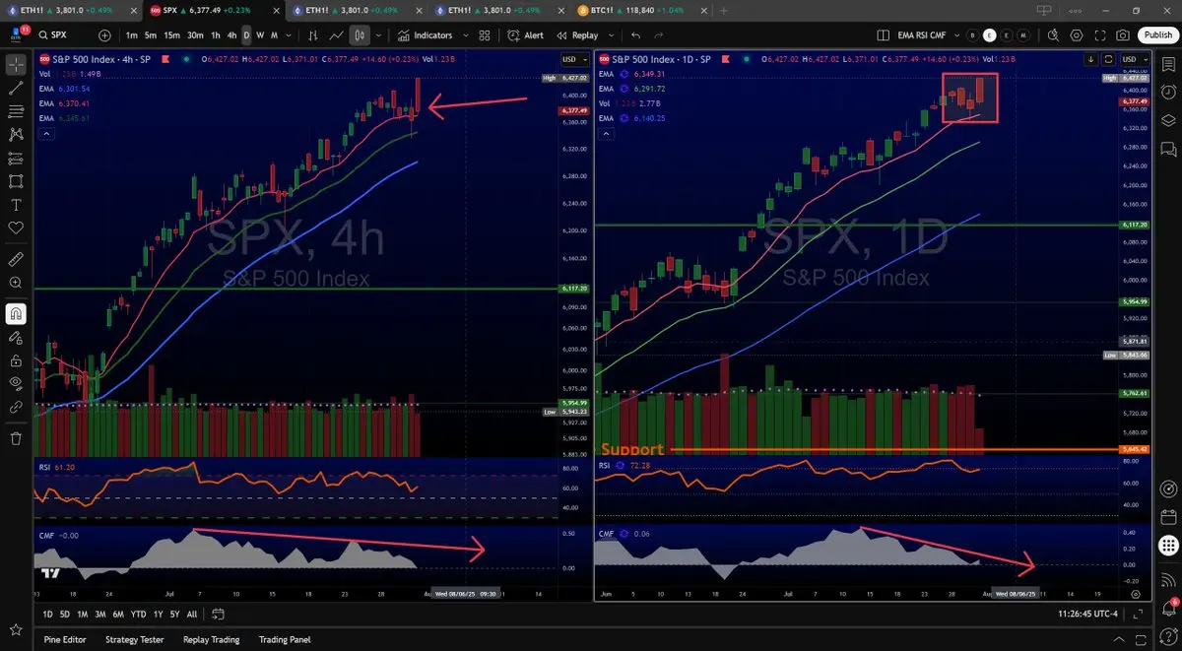The height and width of the screenshot is (651, 1182).
Task: Expand the Indicators favorites dropdown
Action: (x=466, y=35)
